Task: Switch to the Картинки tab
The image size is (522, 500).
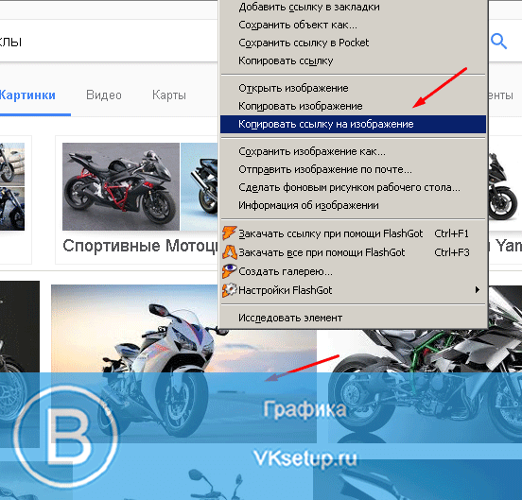Action: (27, 95)
